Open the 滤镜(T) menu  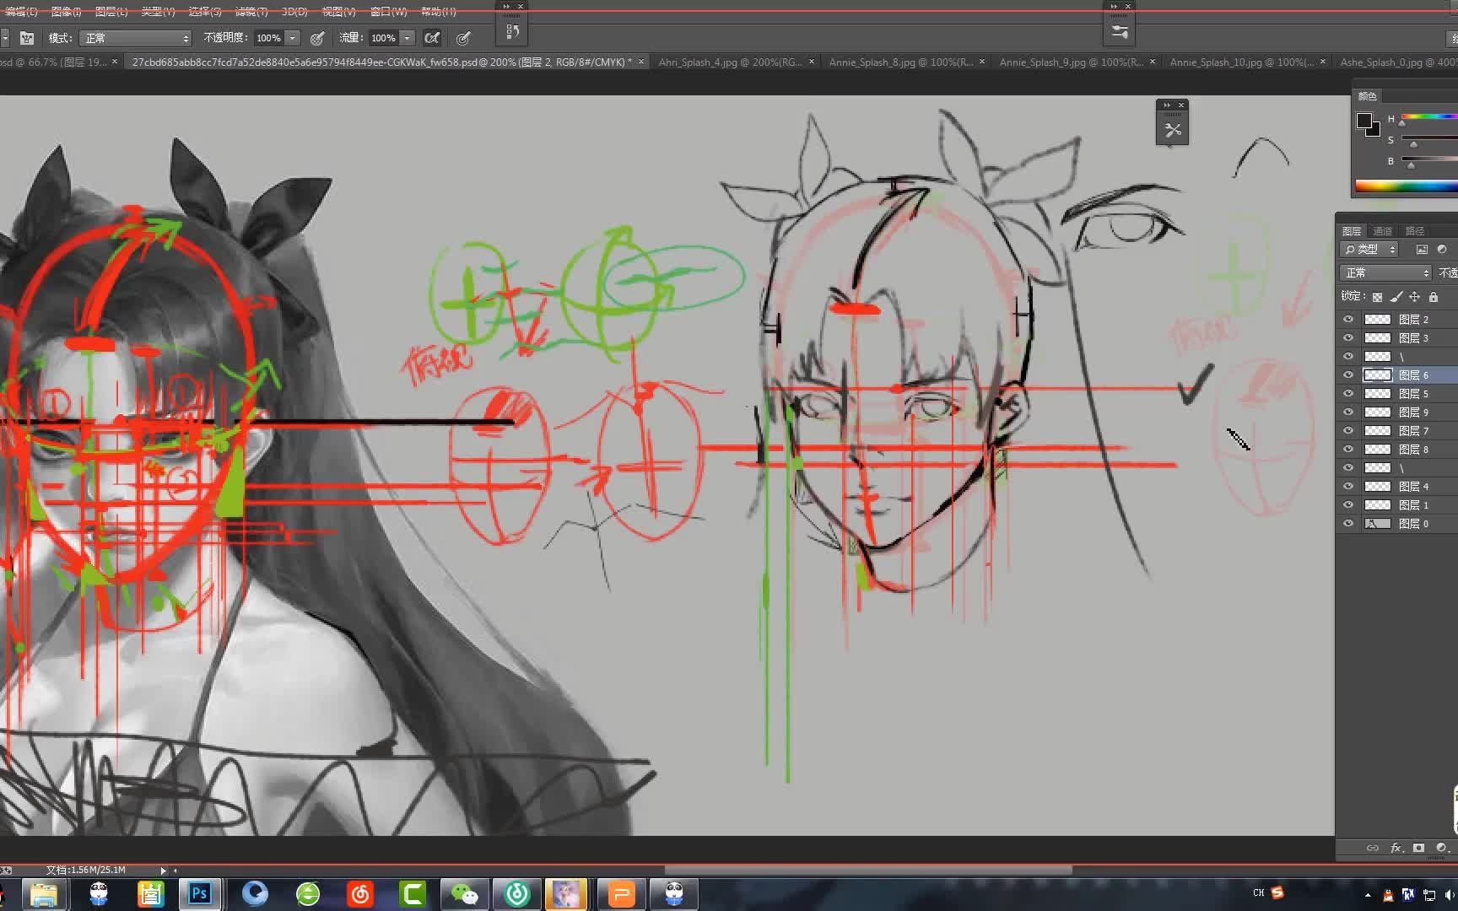pyautogui.click(x=251, y=11)
